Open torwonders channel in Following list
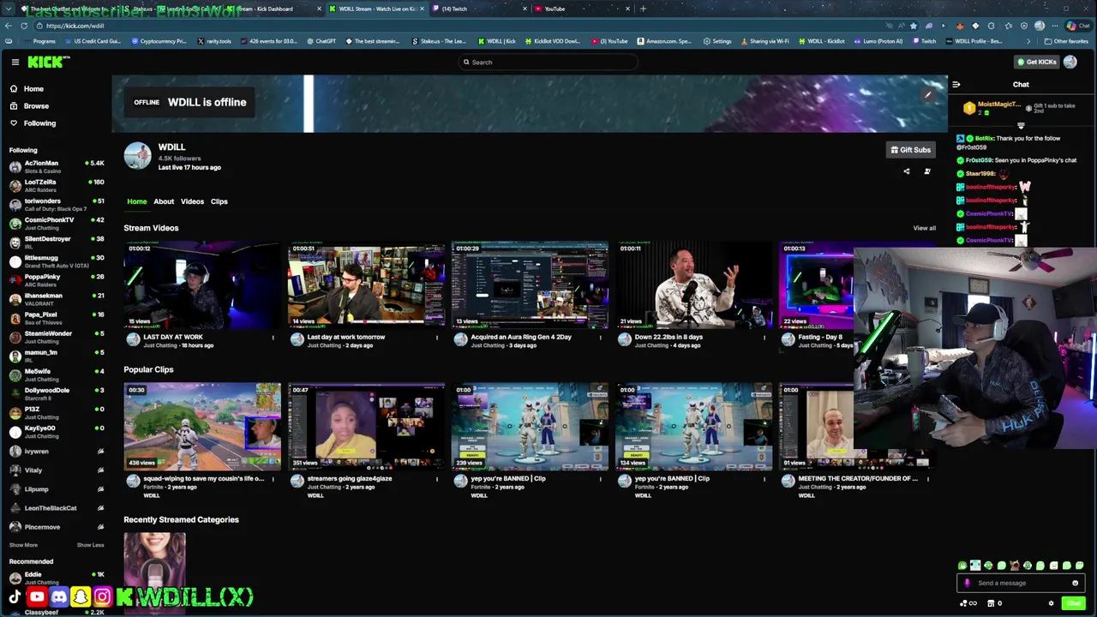 click(56, 204)
